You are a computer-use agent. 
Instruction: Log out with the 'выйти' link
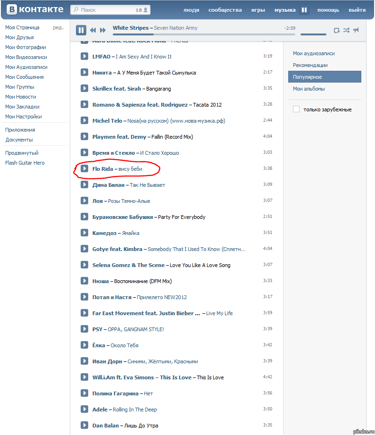[x=357, y=10]
